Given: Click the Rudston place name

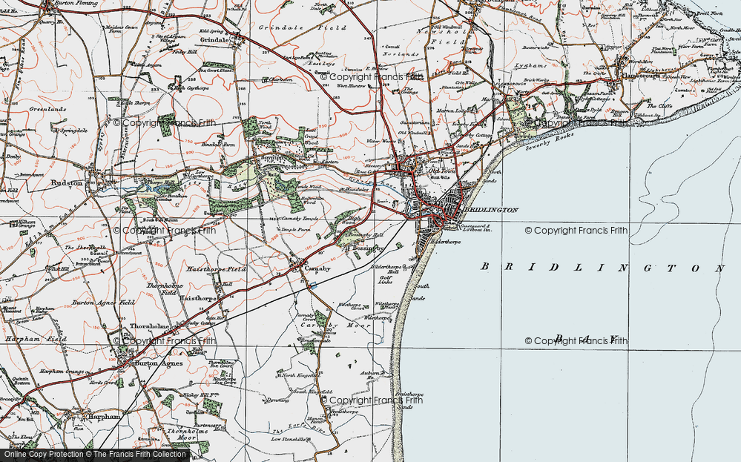Looking at the screenshot, I should (x=67, y=183).
